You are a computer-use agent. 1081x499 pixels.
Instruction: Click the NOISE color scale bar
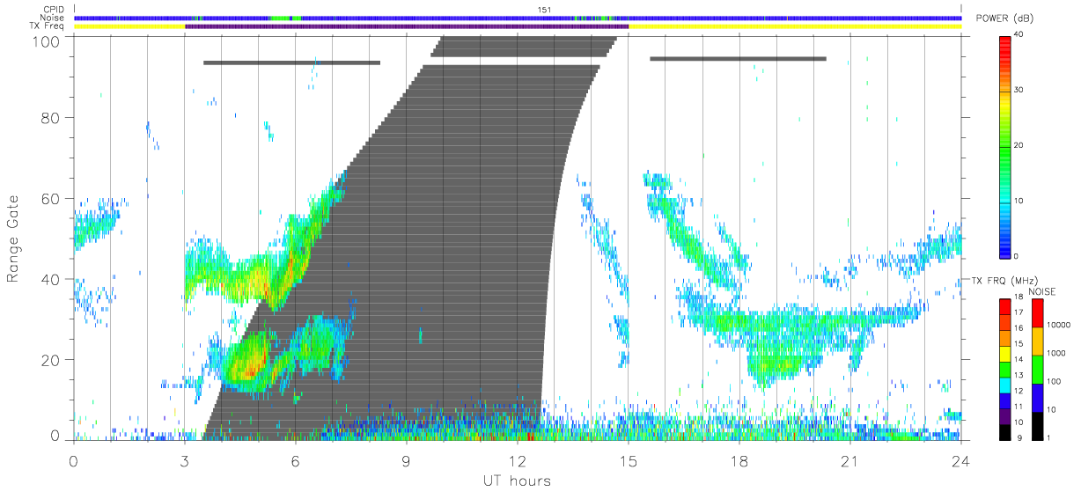coord(1036,368)
